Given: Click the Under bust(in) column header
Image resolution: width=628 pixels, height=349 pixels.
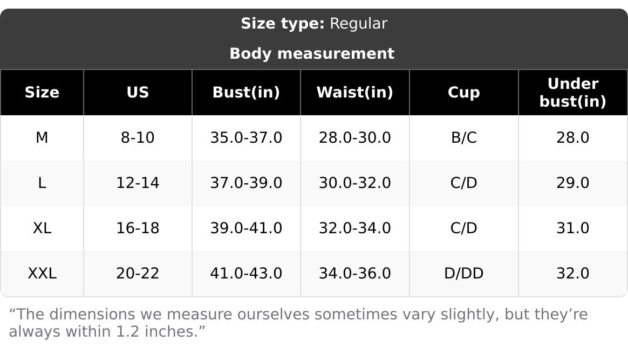Looking at the screenshot, I should 572,93.
